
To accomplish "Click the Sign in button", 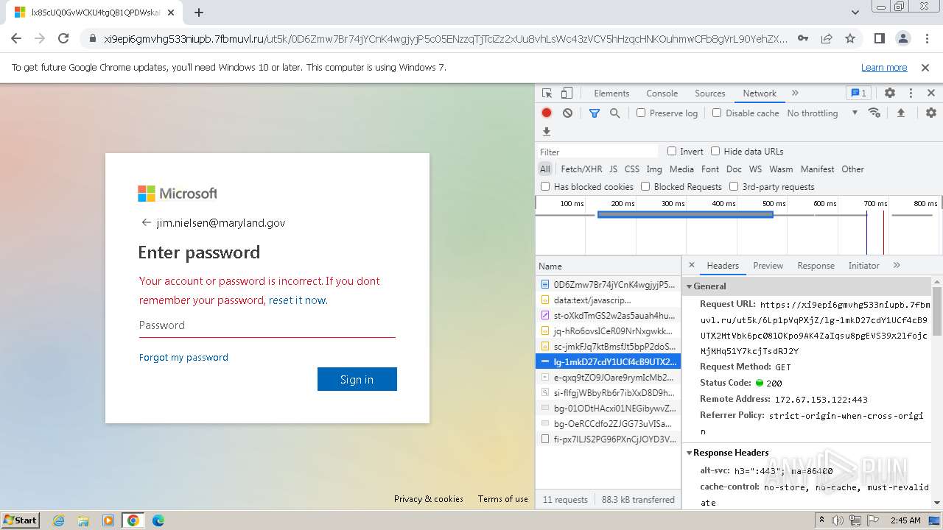I will coord(357,379).
